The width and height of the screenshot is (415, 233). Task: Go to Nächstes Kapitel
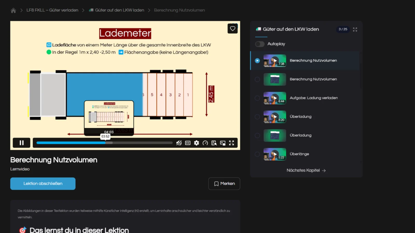306,170
